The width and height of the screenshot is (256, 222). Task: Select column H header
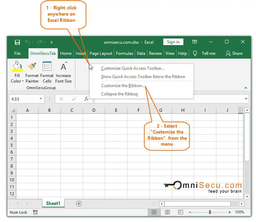183,110
